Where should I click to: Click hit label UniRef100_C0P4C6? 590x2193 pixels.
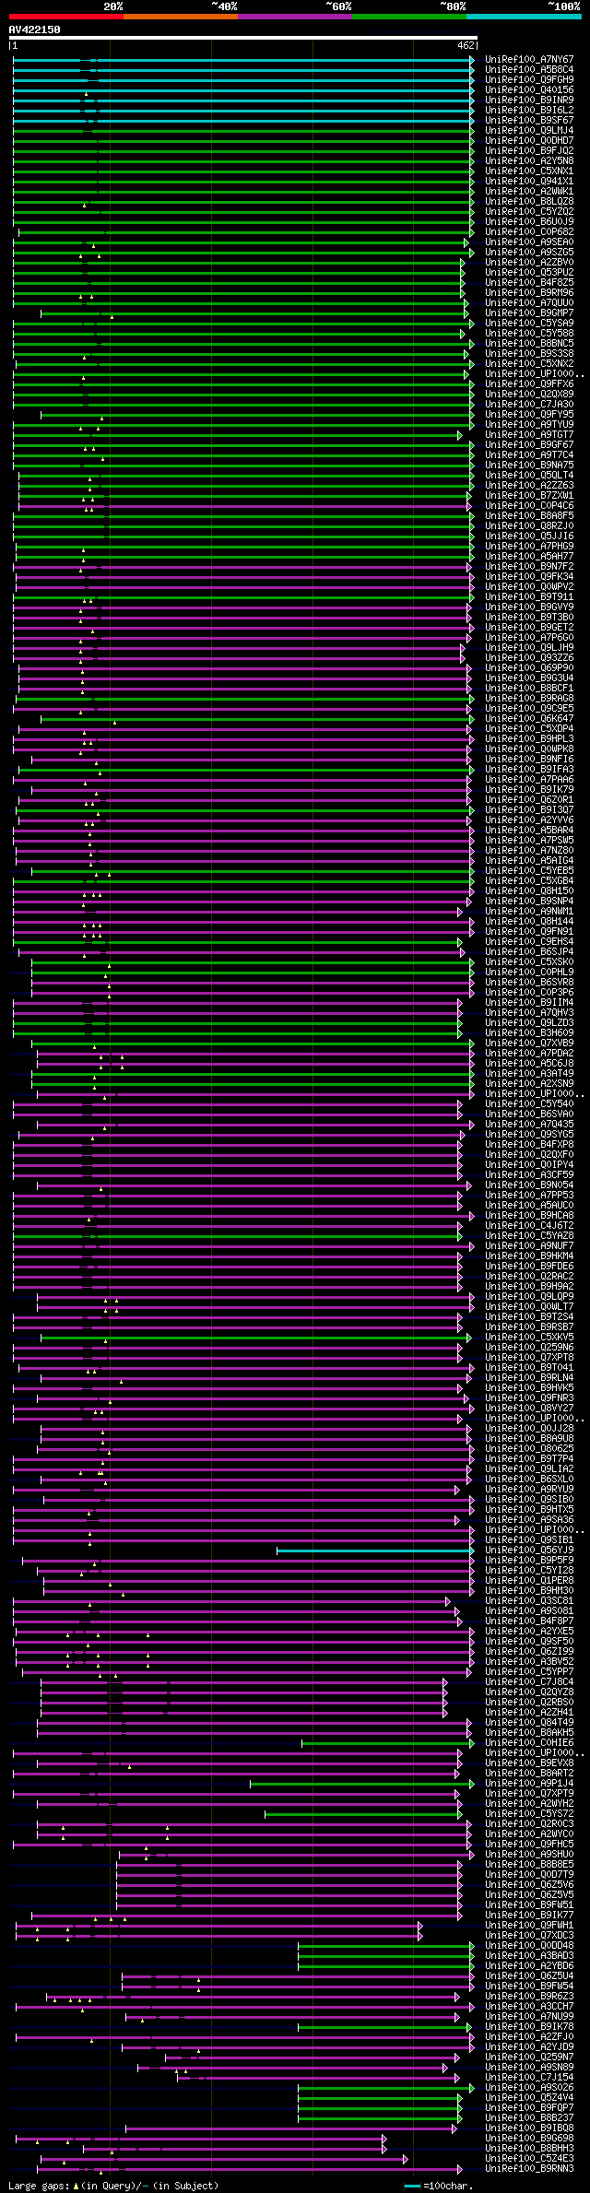click(x=529, y=506)
